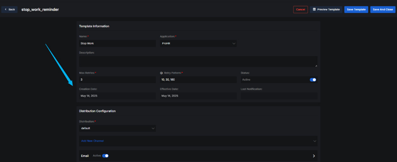
Task: Click the Retry Pattern input field
Action: 198,80
